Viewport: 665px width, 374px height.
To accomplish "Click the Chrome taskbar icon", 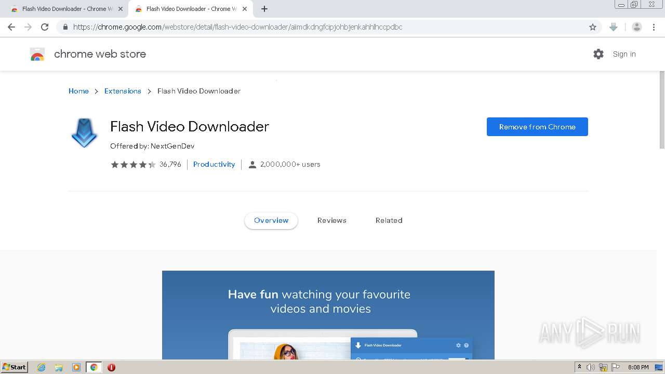I will (94, 367).
